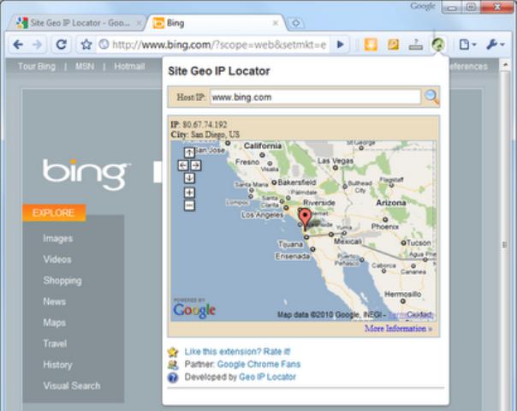Open Geo IP Locator developer link
The image size is (517, 411).
[x=267, y=377]
